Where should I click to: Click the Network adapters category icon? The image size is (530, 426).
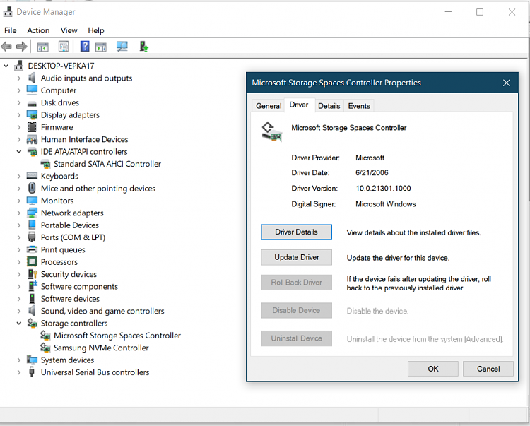click(32, 213)
